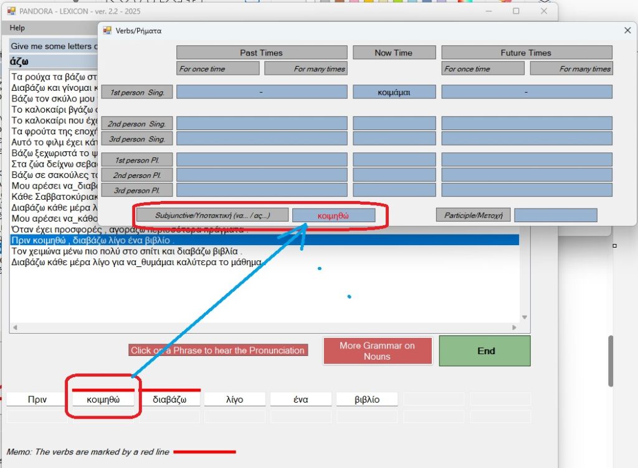The image size is (638, 468).
Task: Click the Subjunctive/Υποτακτική label button
Action: pos(212,215)
